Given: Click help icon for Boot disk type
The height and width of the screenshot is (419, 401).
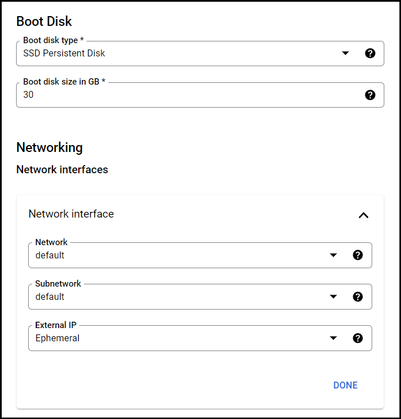Looking at the screenshot, I should [370, 53].
